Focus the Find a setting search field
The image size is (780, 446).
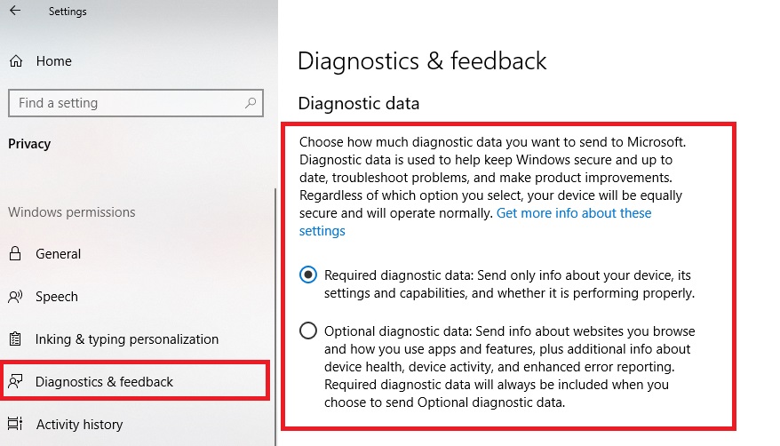click(x=124, y=103)
